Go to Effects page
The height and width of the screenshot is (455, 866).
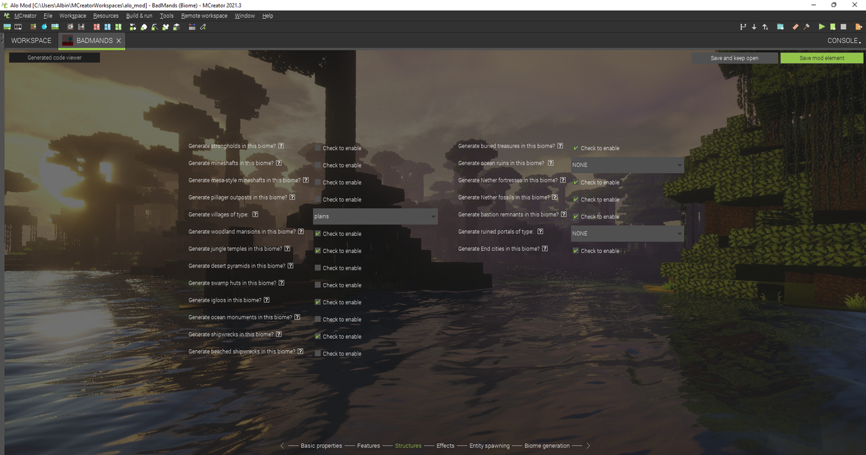tap(445, 446)
